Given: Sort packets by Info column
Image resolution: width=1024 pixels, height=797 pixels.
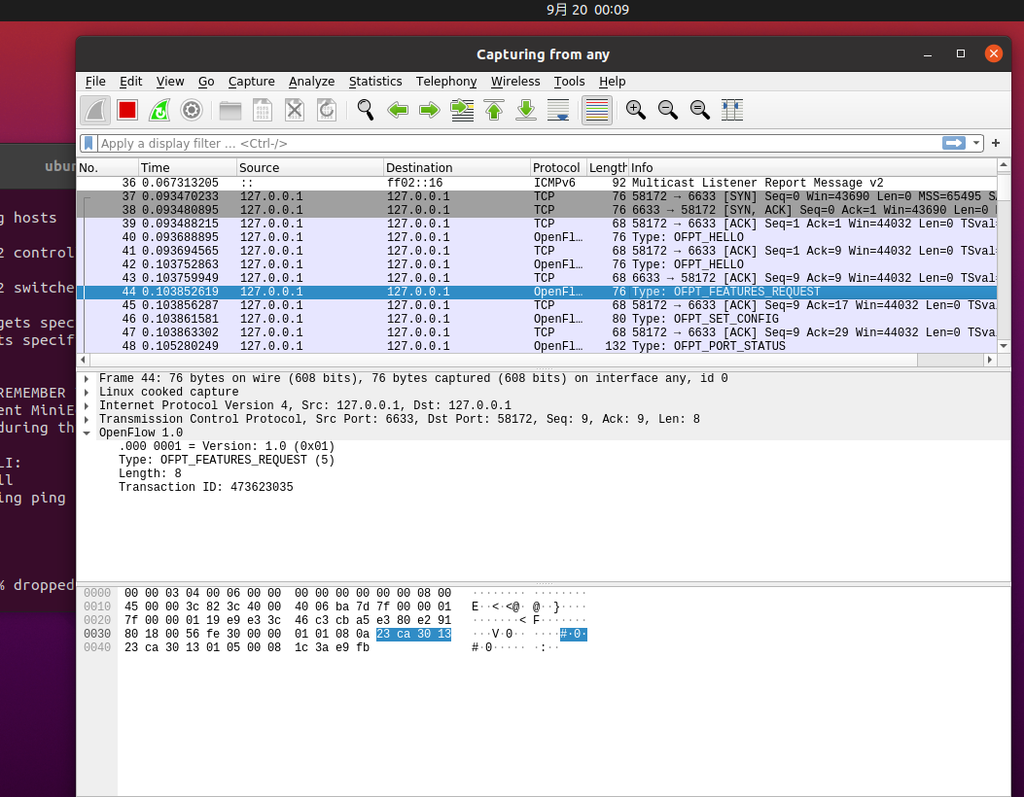Looking at the screenshot, I should pyautogui.click(x=812, y=168).
